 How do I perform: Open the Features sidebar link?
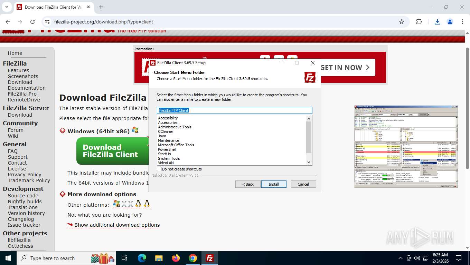click(18, 70)
